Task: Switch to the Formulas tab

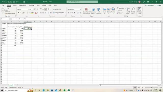Action: 32,5
